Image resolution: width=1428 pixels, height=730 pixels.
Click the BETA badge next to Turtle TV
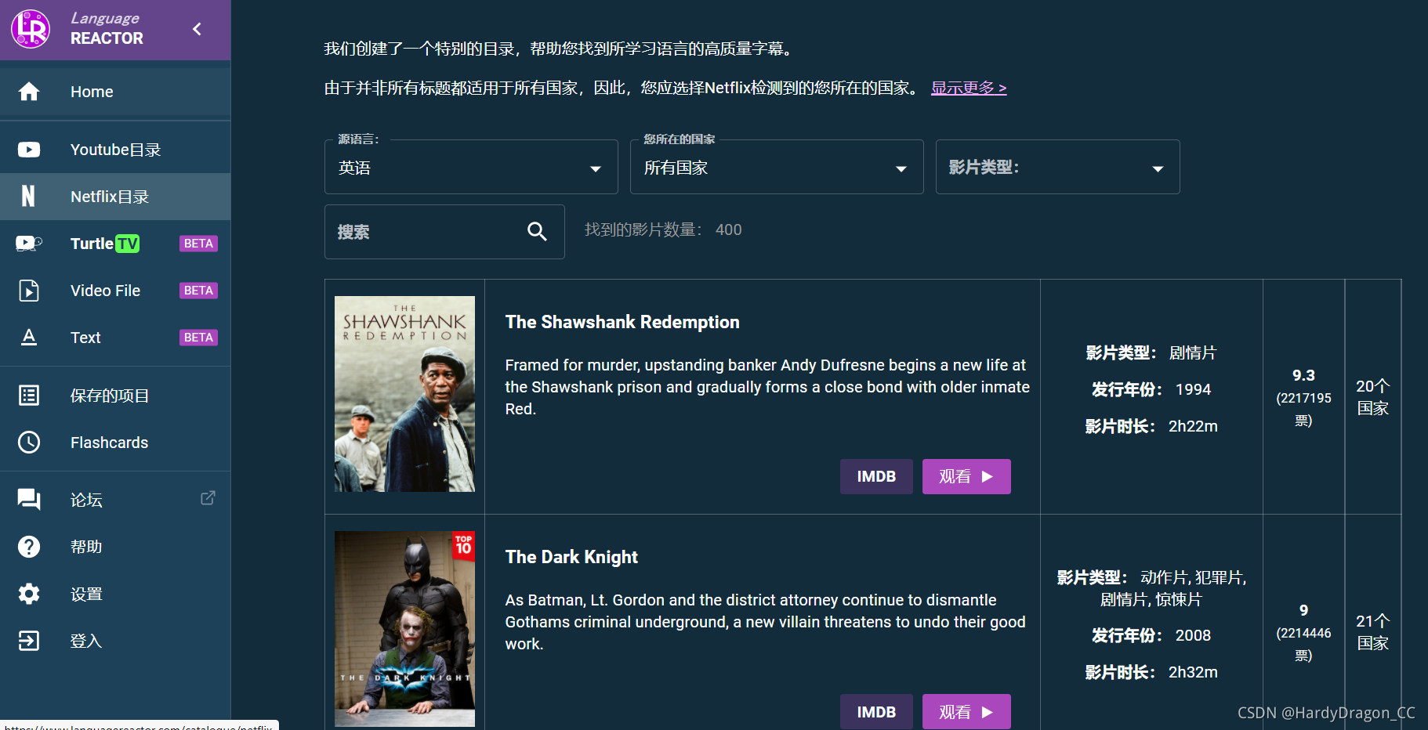point(198,244)
